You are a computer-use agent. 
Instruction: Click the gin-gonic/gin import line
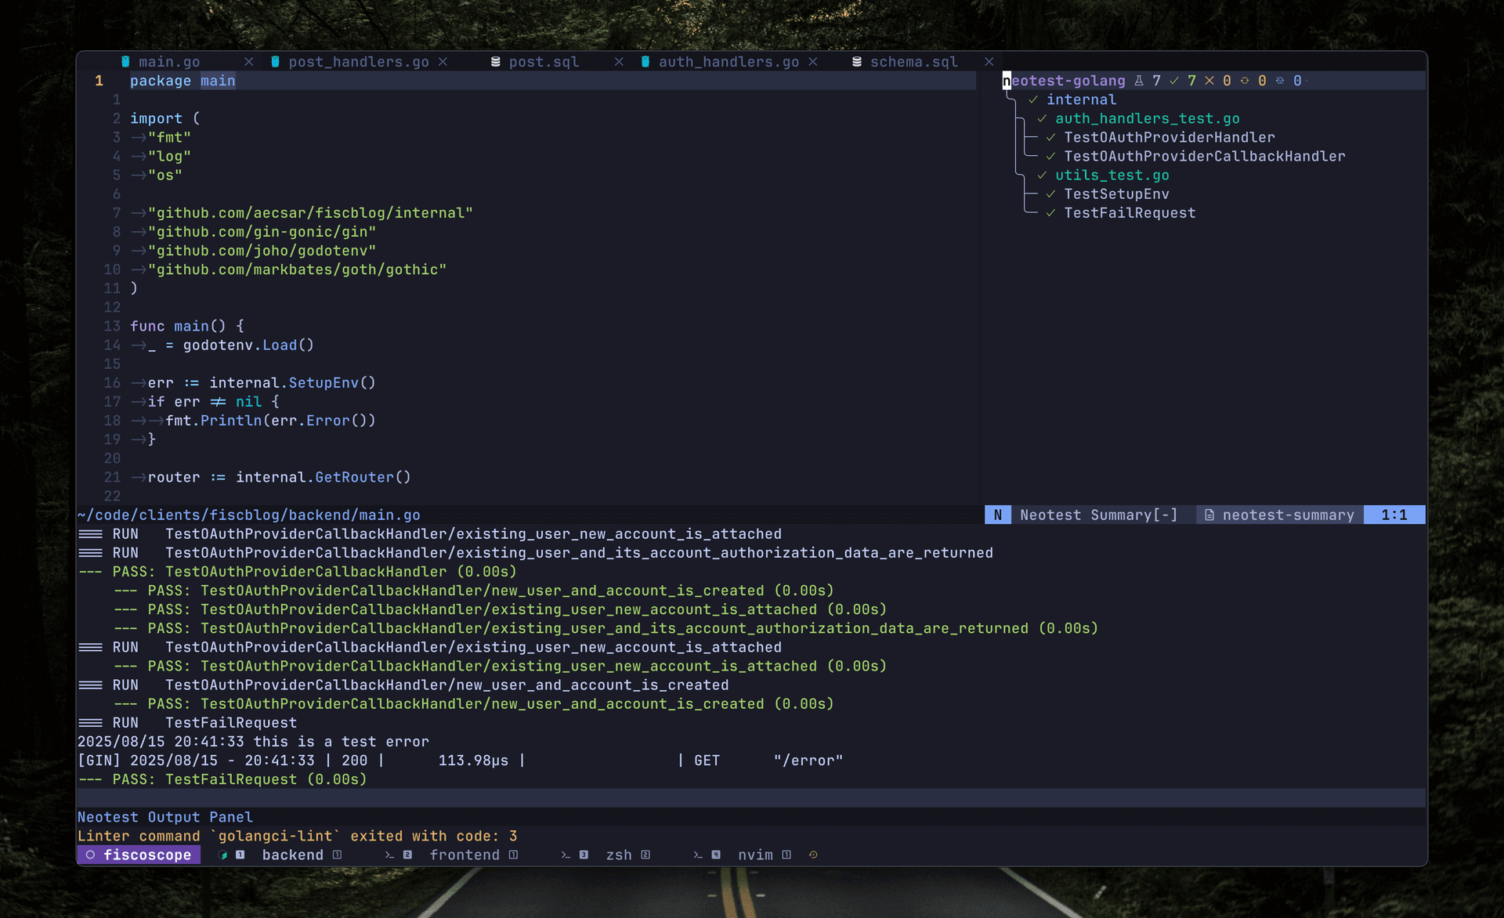click(x=262, y=232)
